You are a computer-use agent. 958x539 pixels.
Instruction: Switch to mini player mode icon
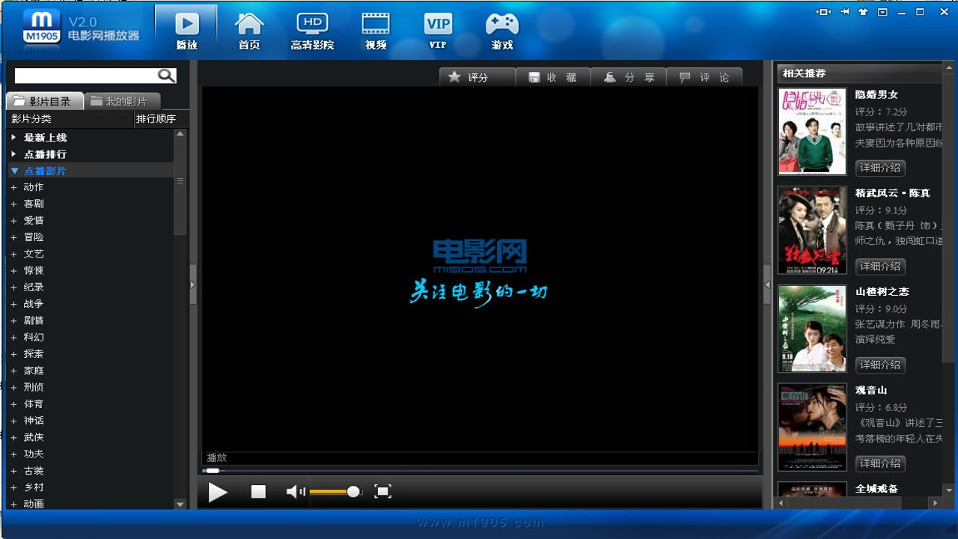(824, 12)
